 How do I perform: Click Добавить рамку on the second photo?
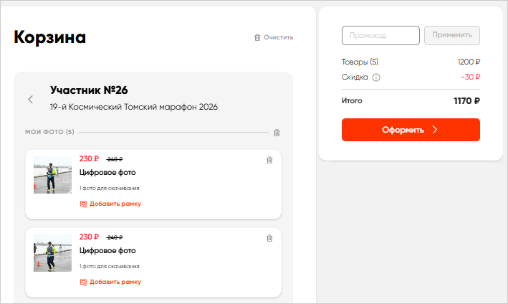tap(115, 282)
